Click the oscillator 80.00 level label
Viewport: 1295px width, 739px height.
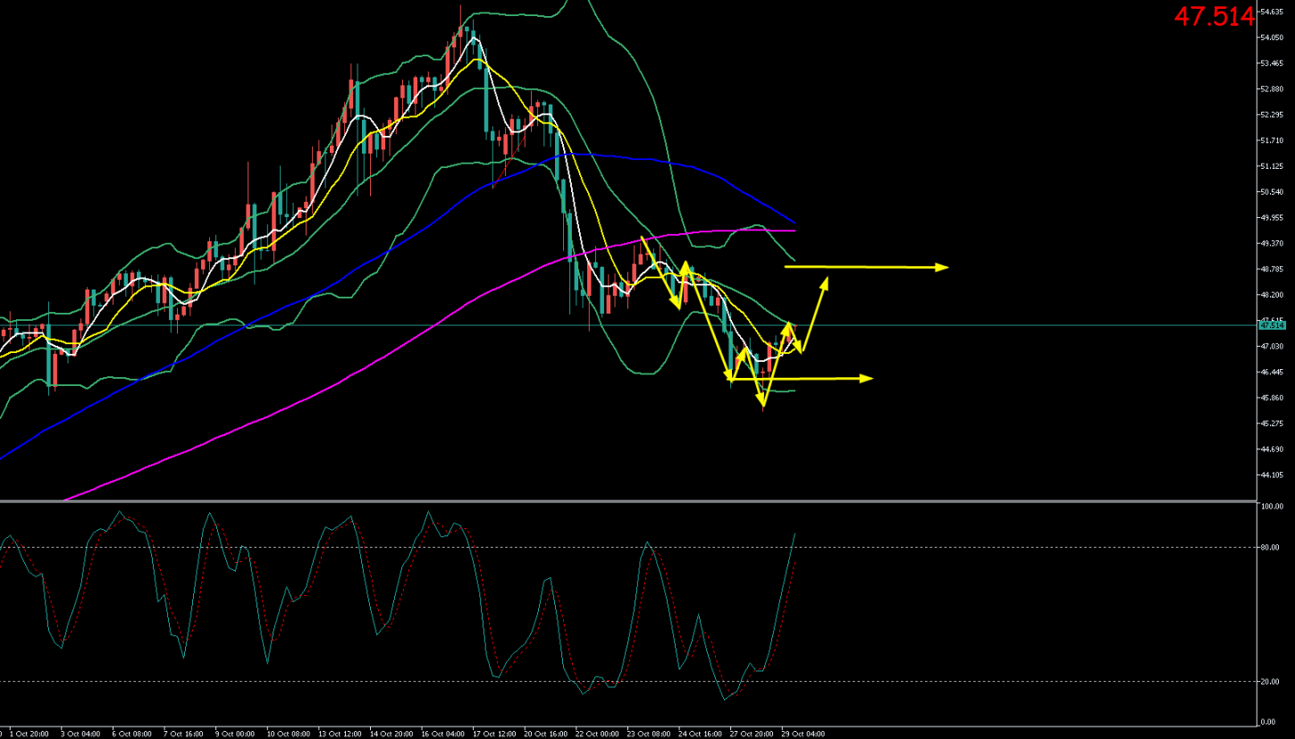[x=1266, y=548]
